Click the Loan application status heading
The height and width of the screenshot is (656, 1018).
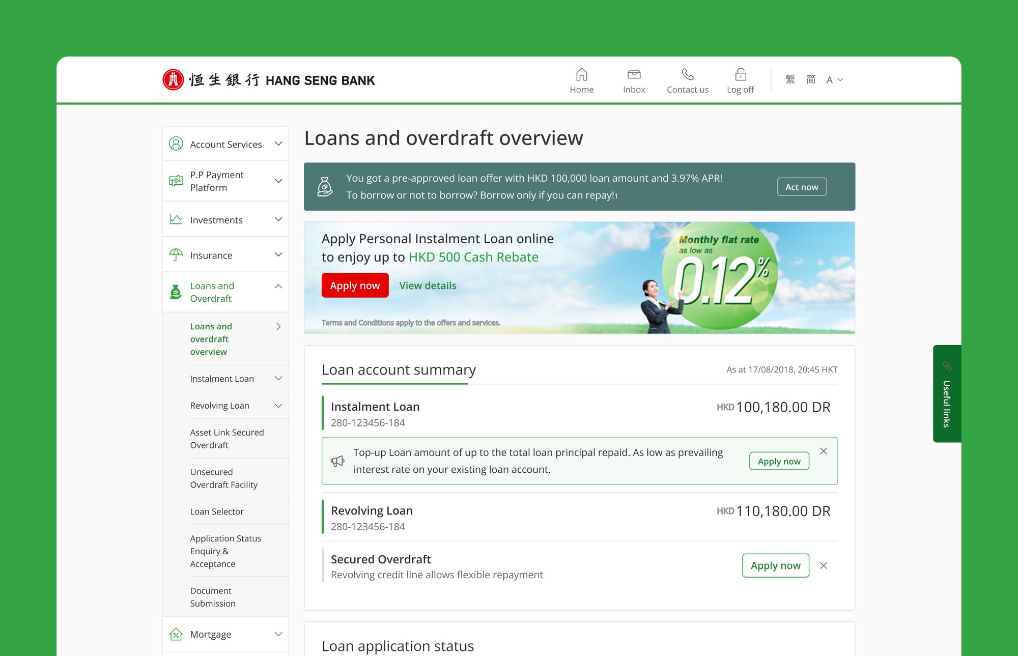(x=398, y=646)
